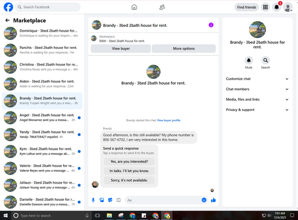
Task: Open Valerie's unread rental chat
Action: [42, 168]
